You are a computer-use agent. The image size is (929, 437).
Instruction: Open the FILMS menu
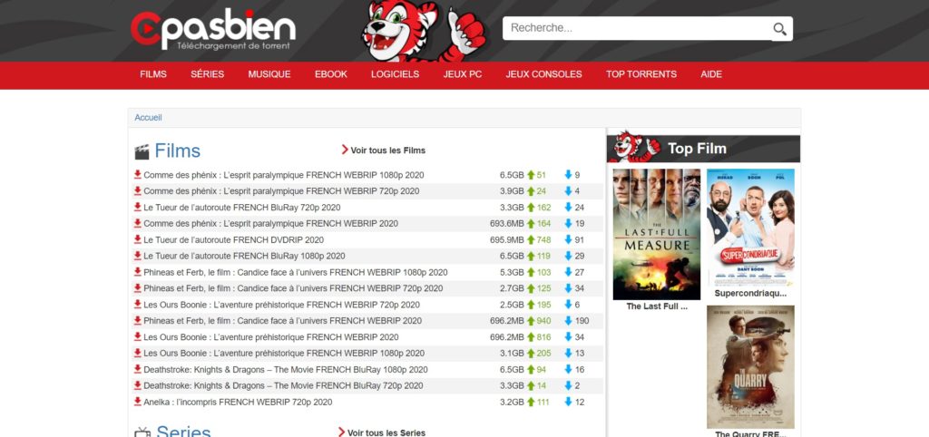click(153, 74)
